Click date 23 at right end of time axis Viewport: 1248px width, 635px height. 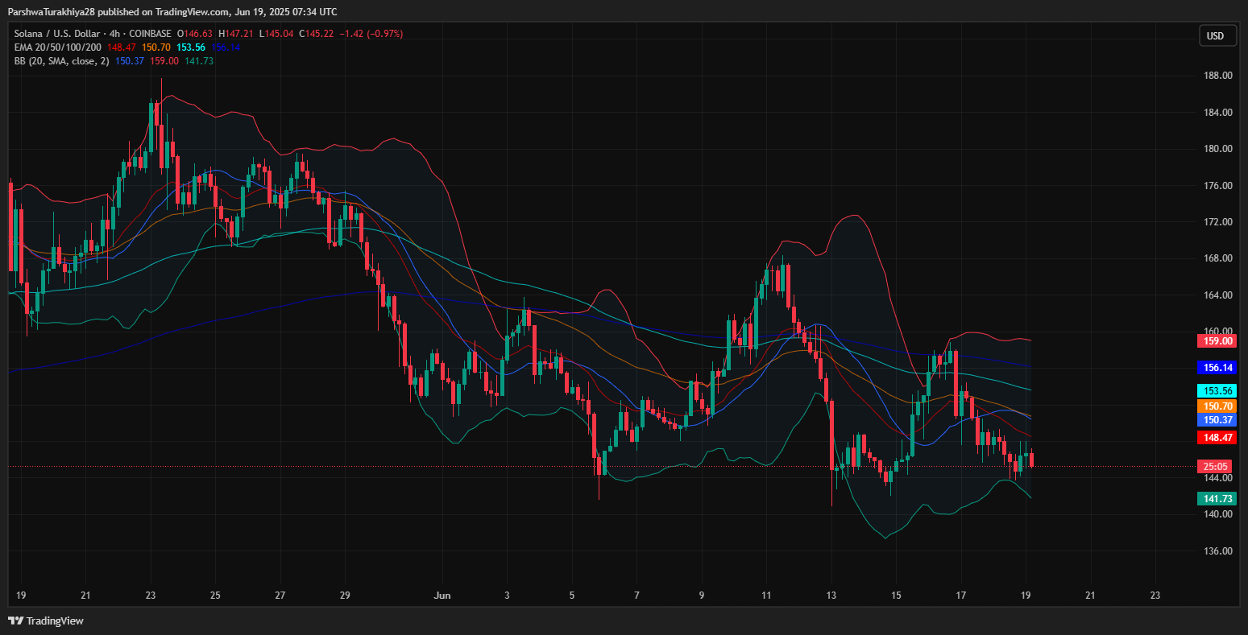point(1155,596)
